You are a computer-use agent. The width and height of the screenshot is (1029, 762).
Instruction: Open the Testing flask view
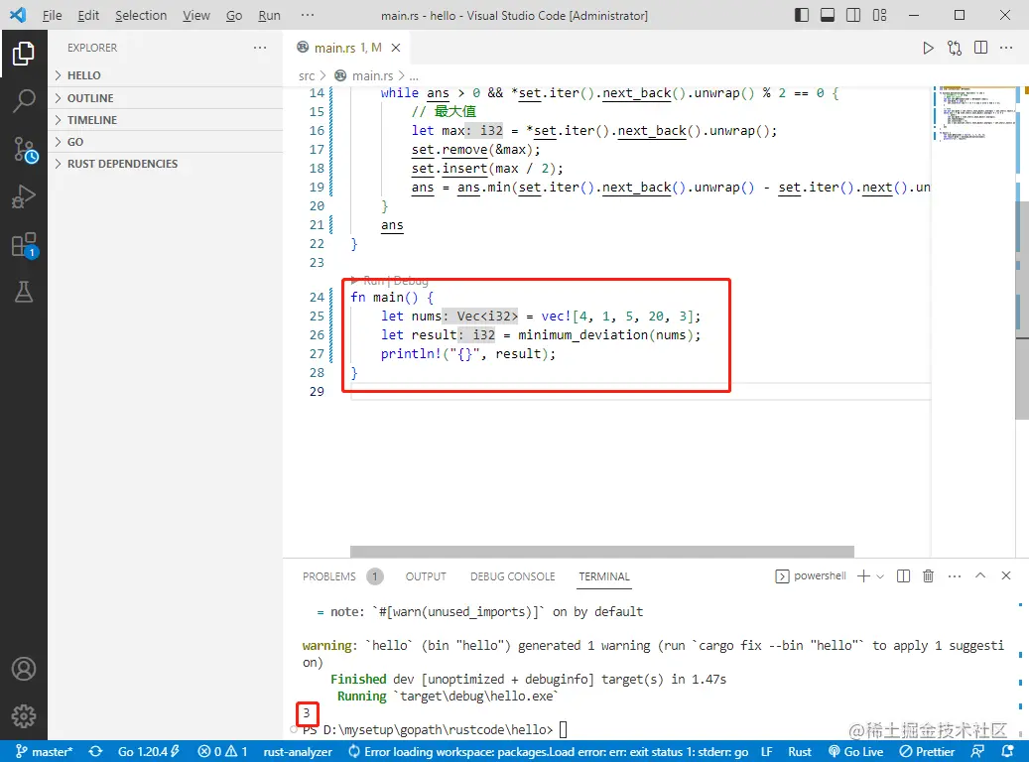[x=24, y=292]
